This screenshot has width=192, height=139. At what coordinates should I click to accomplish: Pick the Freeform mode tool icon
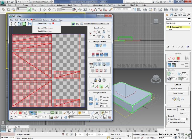[24, 24]
